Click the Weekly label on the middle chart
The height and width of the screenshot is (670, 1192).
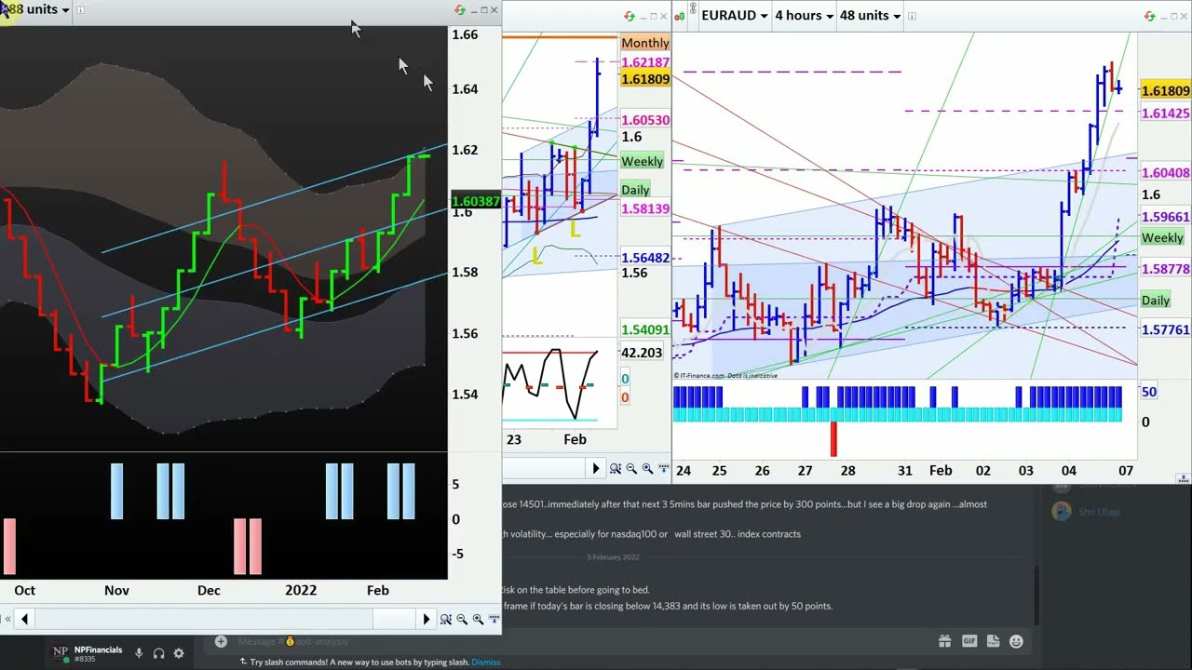[x=643, y=161]
